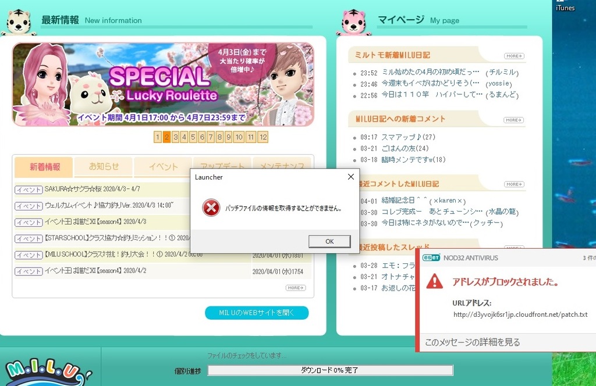
Task: Expand MORE for ミルトモ新着MILU日記
Action: point(515,56)
